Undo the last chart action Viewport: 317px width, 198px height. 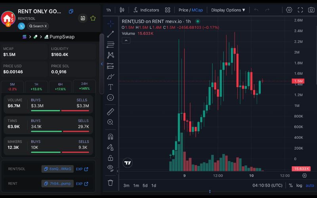point(256,10)
